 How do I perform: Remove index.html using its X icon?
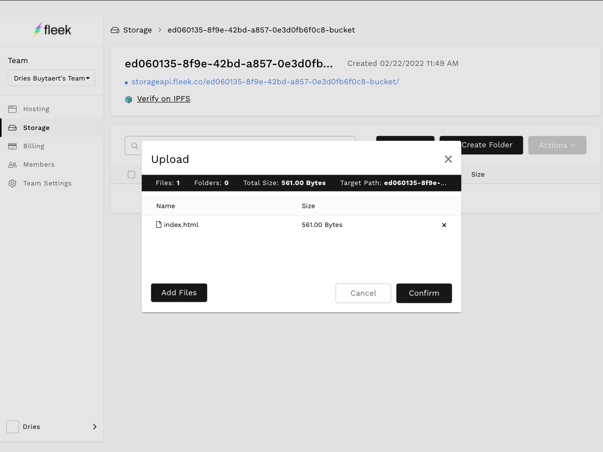coord(444,225)
